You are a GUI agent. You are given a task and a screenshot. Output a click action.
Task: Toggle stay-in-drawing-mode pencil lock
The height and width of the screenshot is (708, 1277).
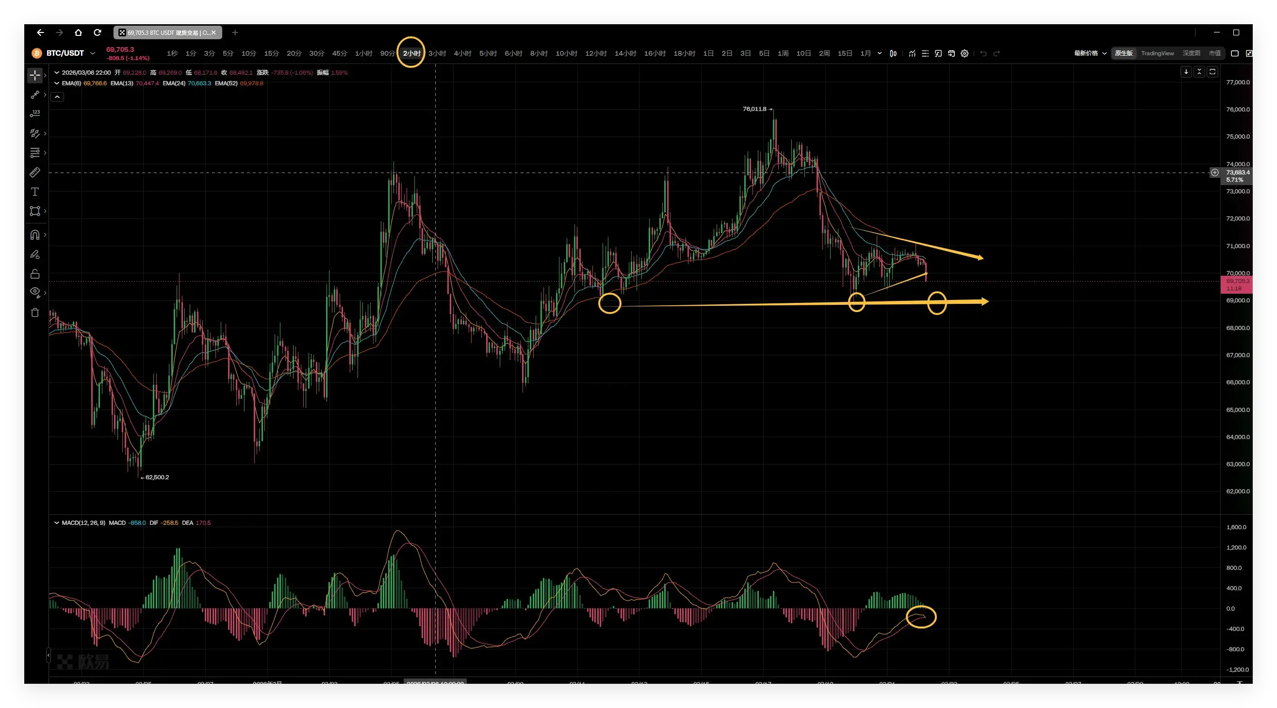[x=35, y=254]
